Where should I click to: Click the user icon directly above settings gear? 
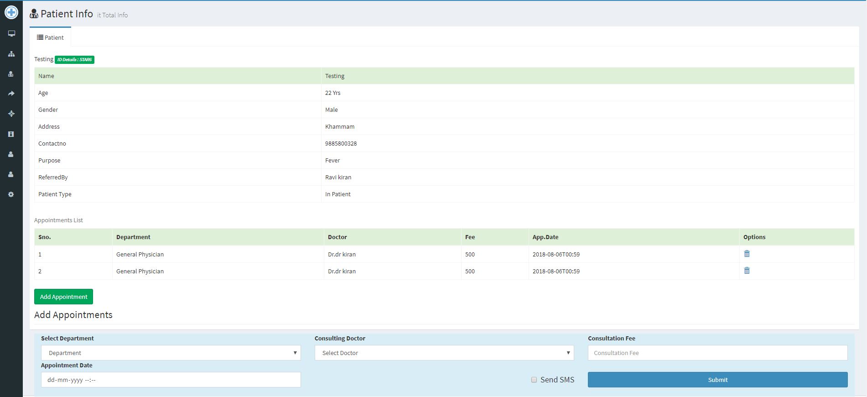[x=11, y=174]
